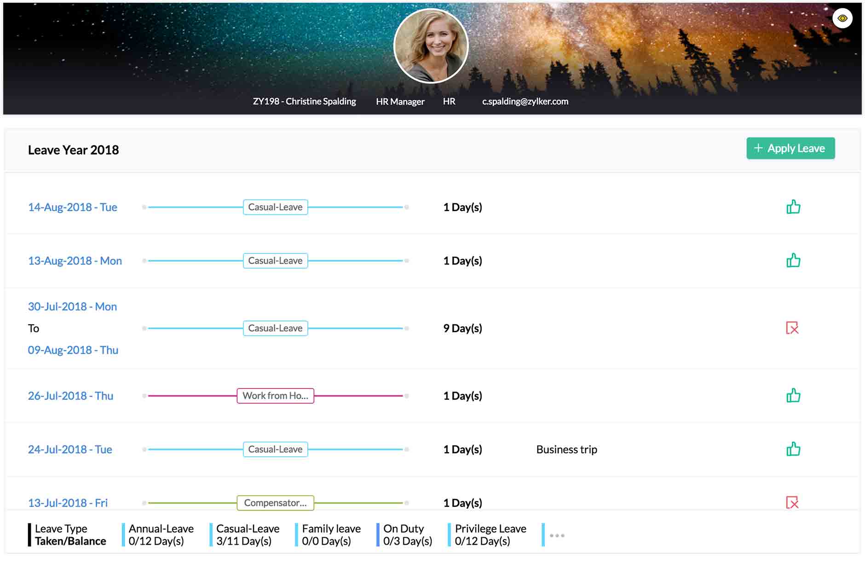Viewport: 865px width, 575px height.
Task: Email Christine via c.spalding@zylker.com link
Action: pos(525,101)
